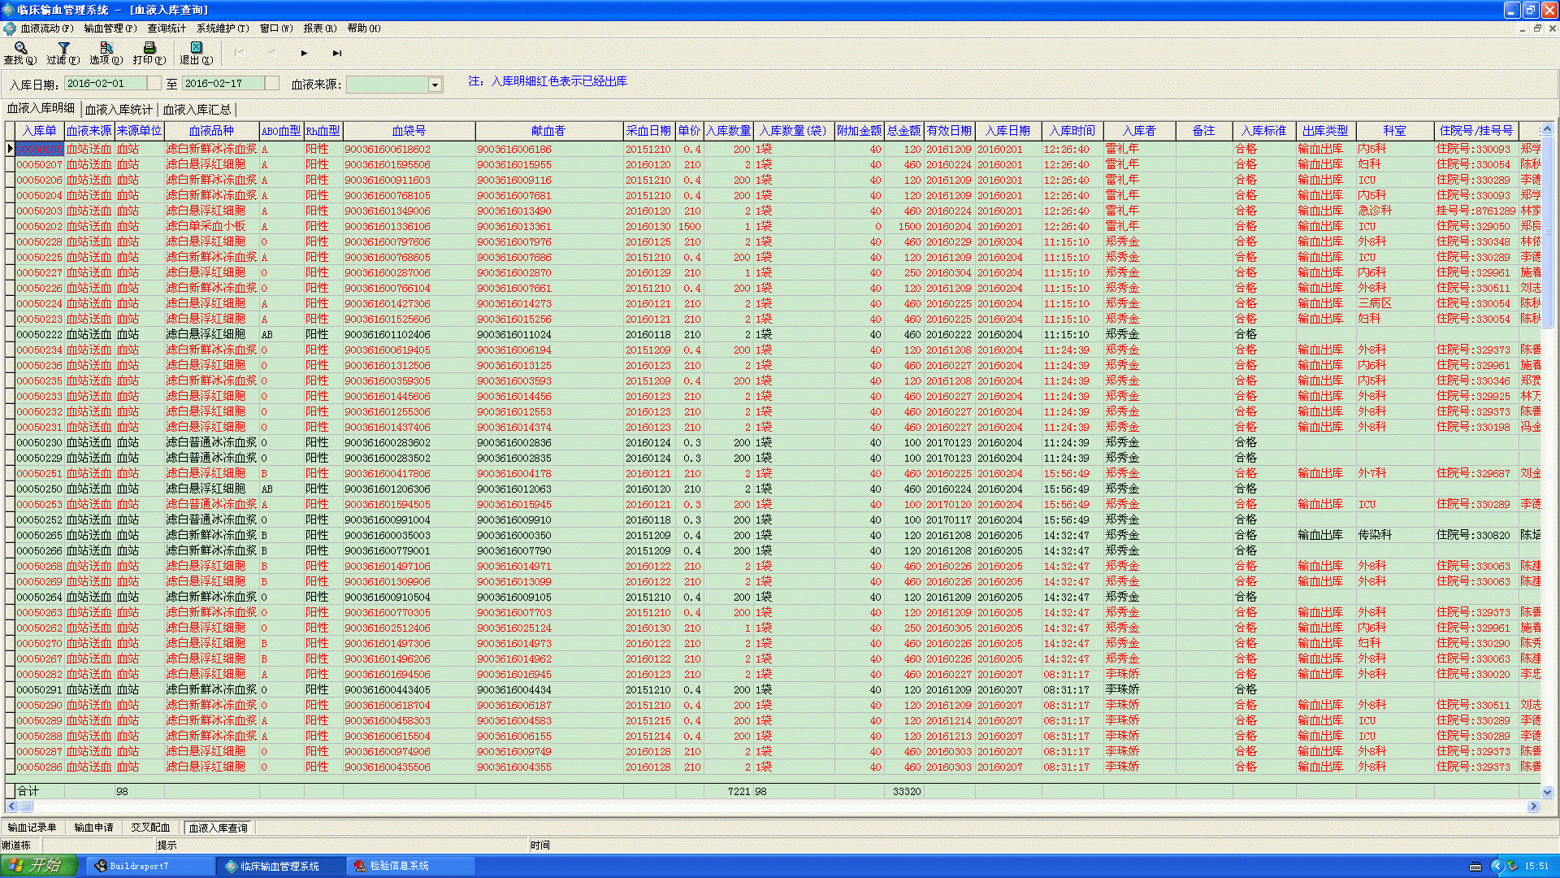Open start date picker button
The image size is (1560, 878).
(x=154, y=84)
